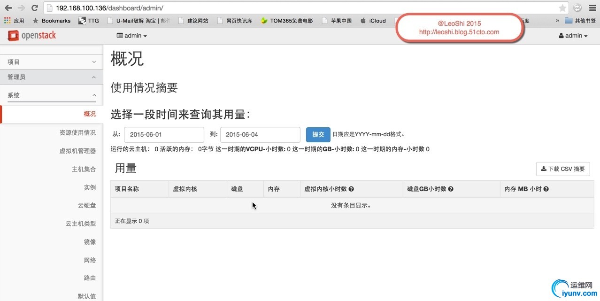This screenshot has width=600, height=301.
Task: Open 资源使用情况 in the sidebar
Action: coord(77,133)
